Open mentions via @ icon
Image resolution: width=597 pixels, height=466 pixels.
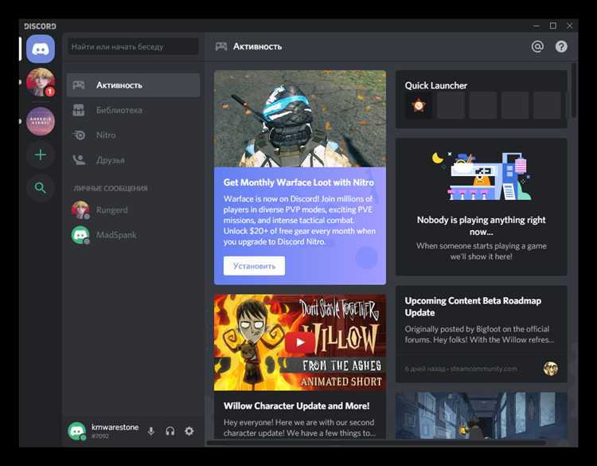click(537, 46)
